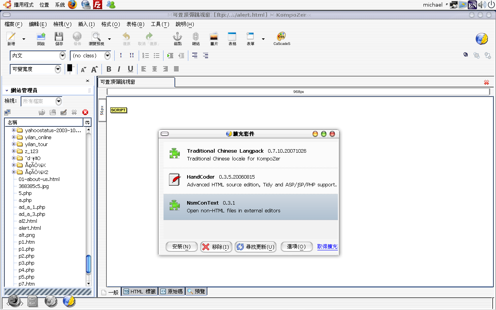Expand the yilan_tour folder

(x=14, y=144)
